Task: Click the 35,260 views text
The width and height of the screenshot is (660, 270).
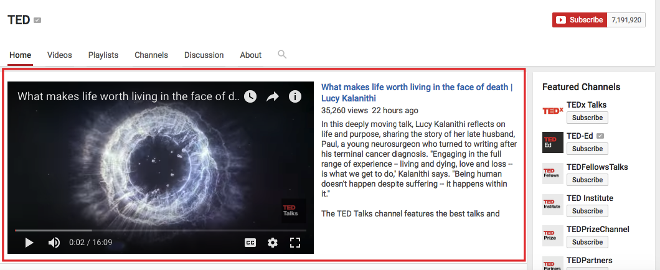Action: click(345, 111)
